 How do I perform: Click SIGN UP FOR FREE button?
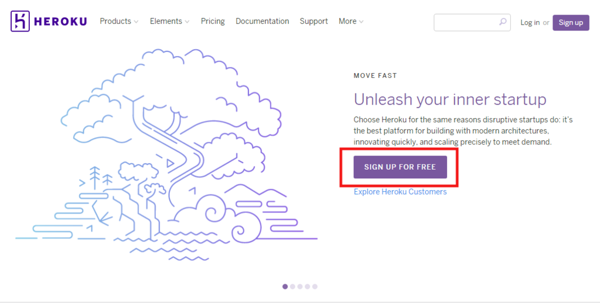click(400, 167)
